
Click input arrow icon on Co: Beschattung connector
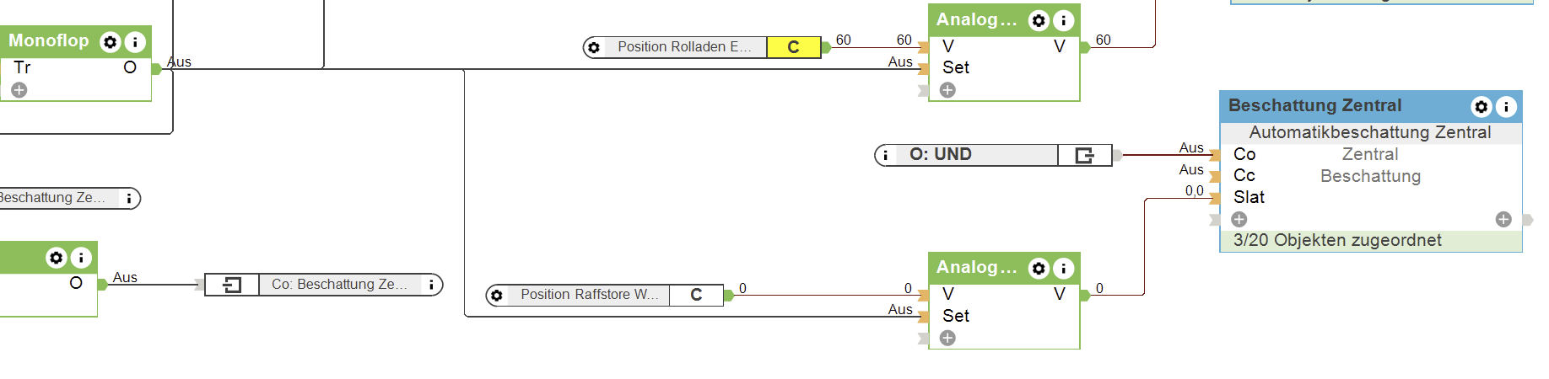coord(232,286)
